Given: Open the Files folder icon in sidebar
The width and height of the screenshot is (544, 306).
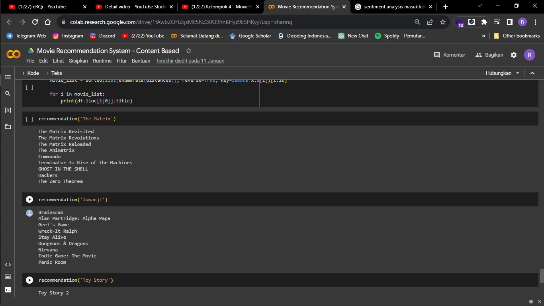Looking at the screenshot, I should coord(8,127).
